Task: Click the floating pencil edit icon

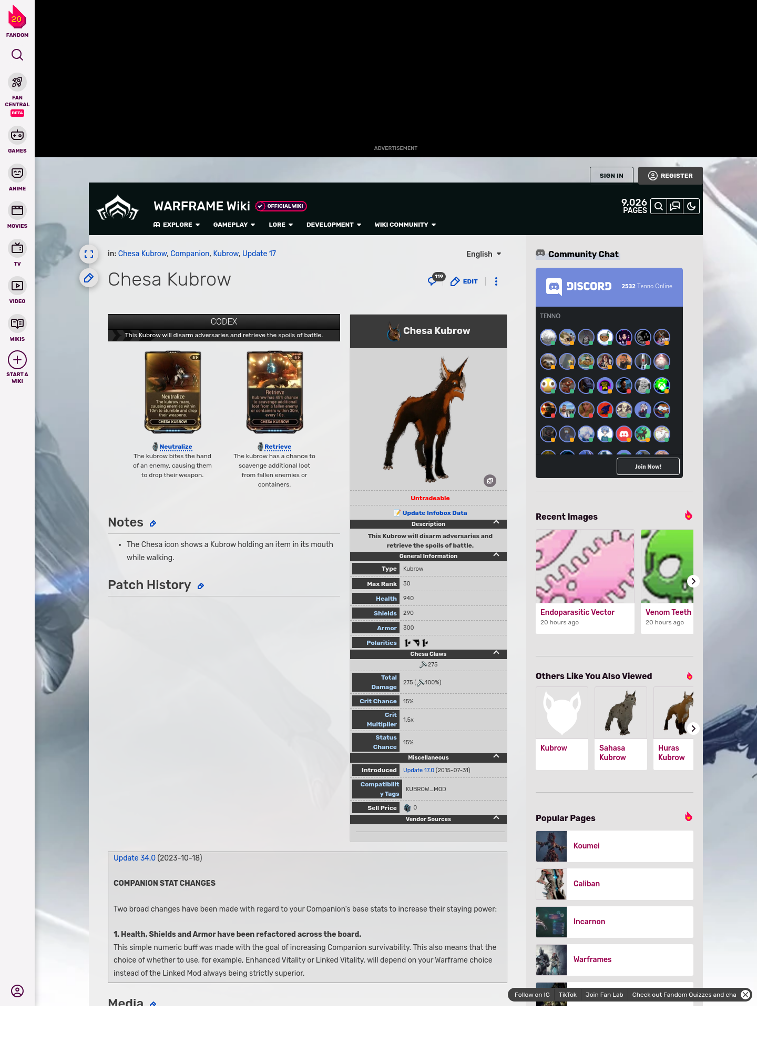Action: tap(89, 278)
